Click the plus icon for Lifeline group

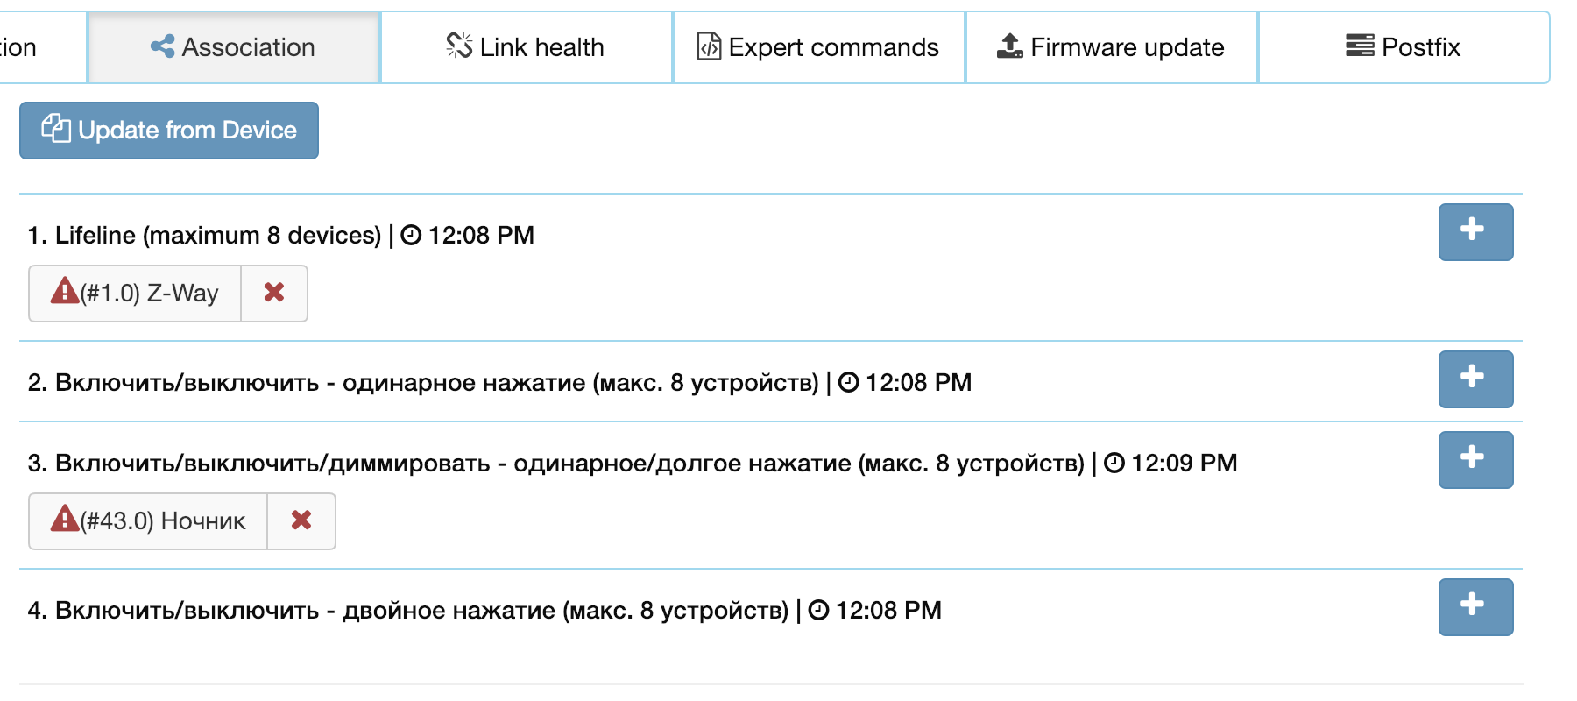click(x=1475, y=231)
